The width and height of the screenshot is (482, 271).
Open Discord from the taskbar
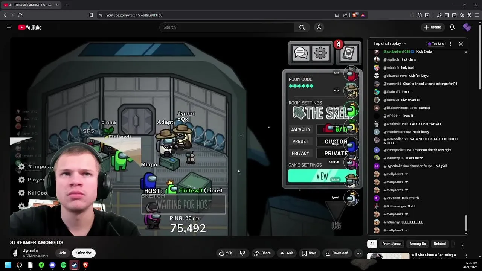click(x=52, y=265)
